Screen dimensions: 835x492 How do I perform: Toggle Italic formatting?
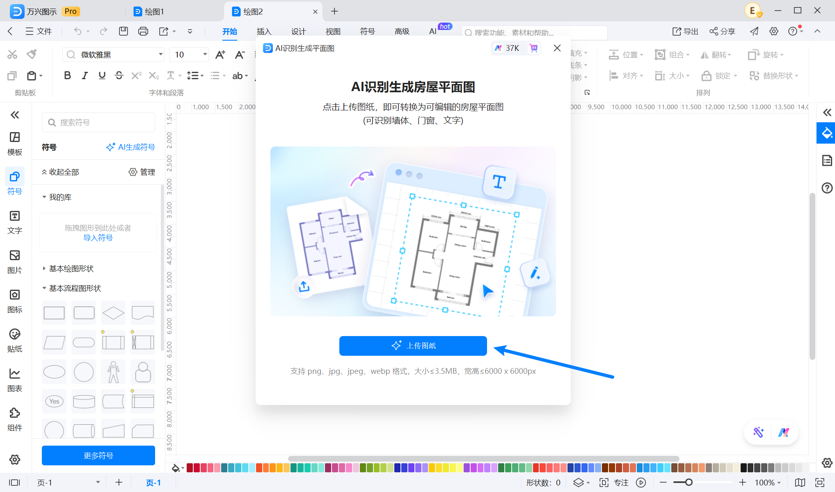(85, 76)
